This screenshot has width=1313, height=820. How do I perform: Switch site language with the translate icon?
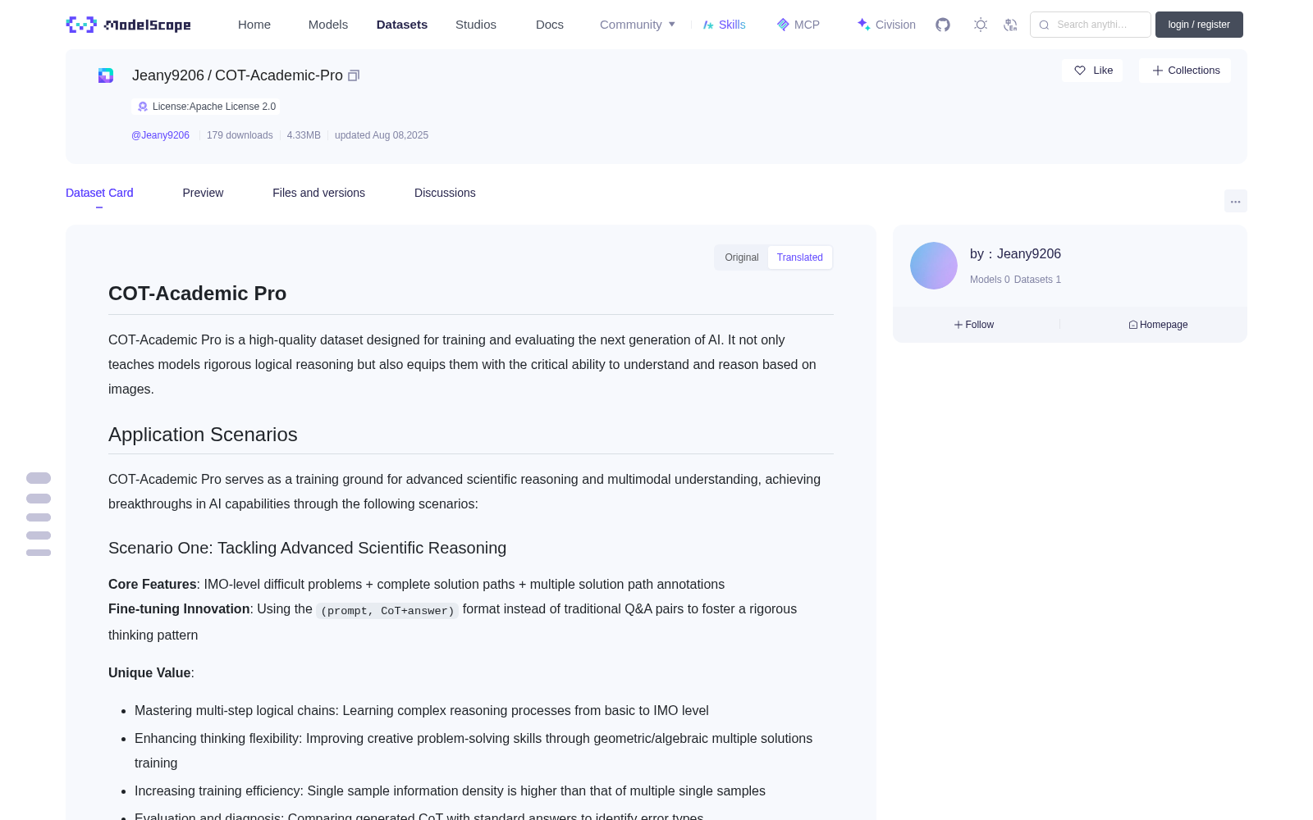tap(1010, 25)
